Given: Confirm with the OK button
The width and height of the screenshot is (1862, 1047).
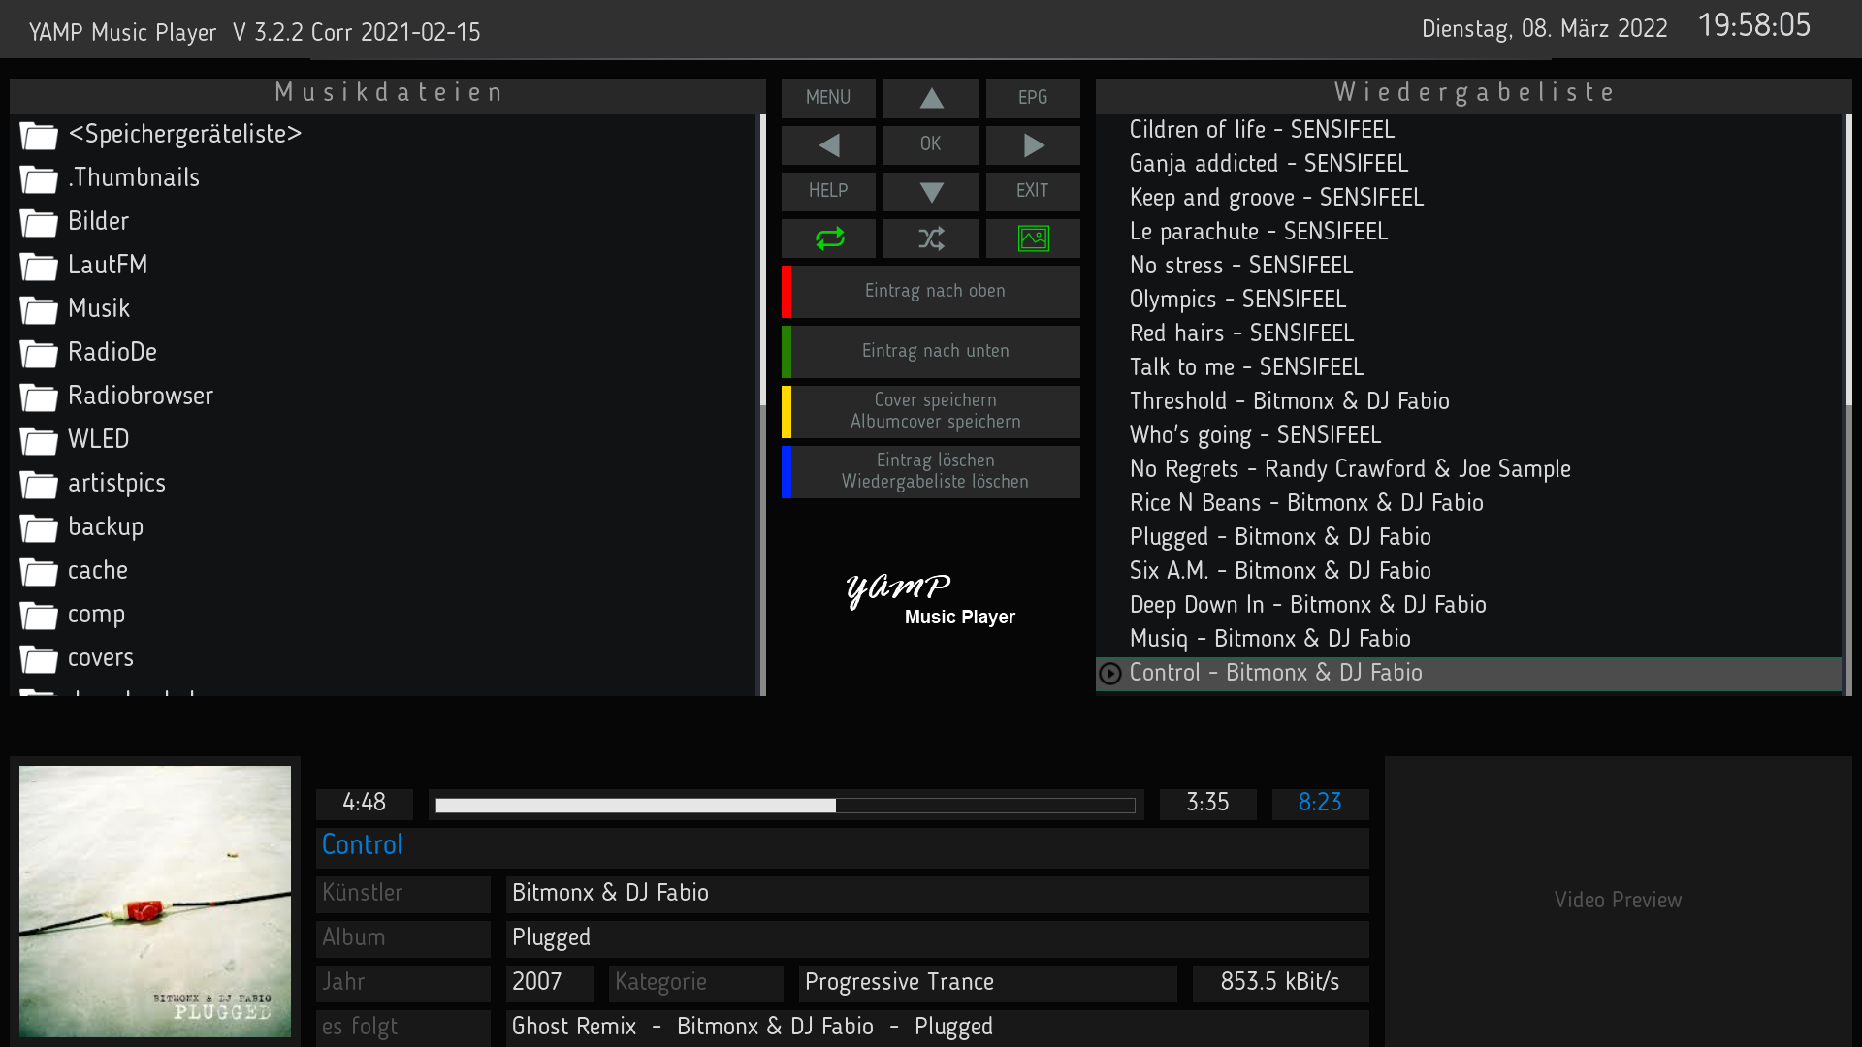Looking at the screenshot, I should tap(931, 144).
